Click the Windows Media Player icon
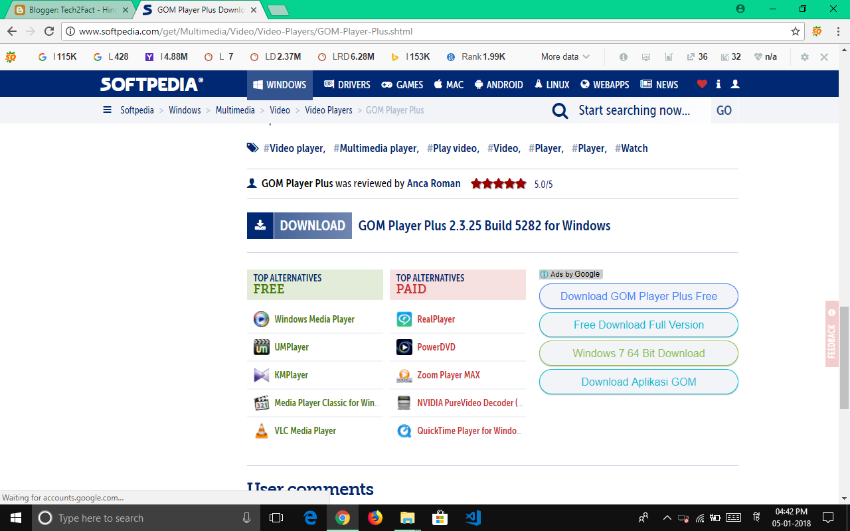 tap(262, 319)
